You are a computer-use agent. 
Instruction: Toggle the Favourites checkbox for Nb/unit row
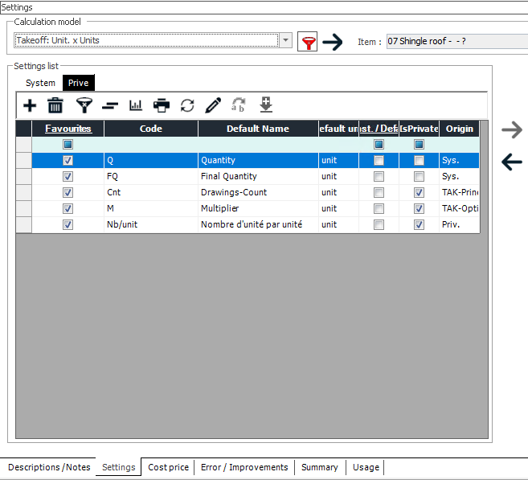click(x=68, y=225)
